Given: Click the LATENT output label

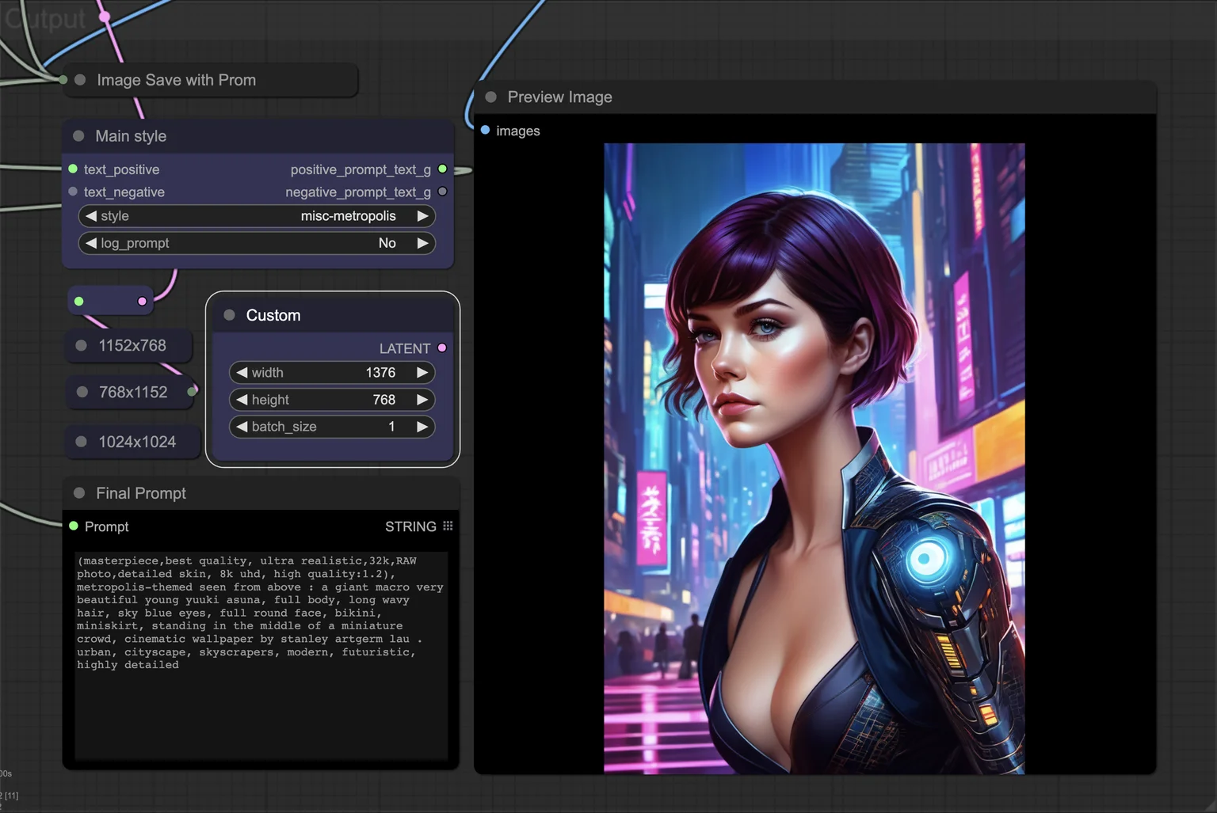Looking at the screenshot, I should pyautogui.click(x=405, y=348).
